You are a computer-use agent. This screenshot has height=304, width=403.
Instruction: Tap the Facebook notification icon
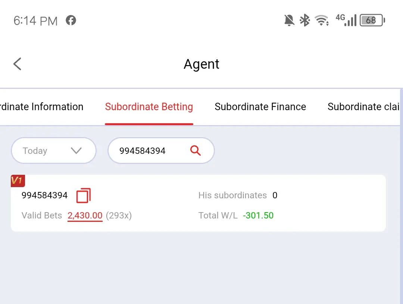pyautogui.click(x=71, y=20)
